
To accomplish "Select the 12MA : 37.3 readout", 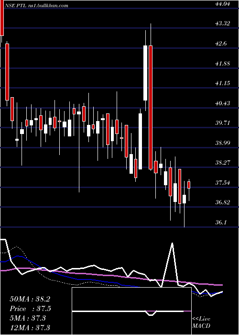I will point(30,327).
